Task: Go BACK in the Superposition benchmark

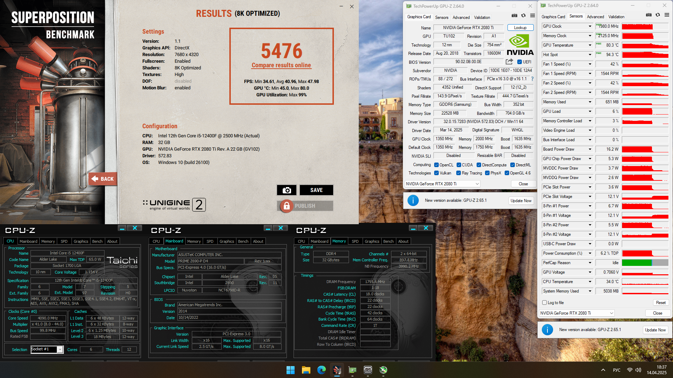Action: pos(103,179)
